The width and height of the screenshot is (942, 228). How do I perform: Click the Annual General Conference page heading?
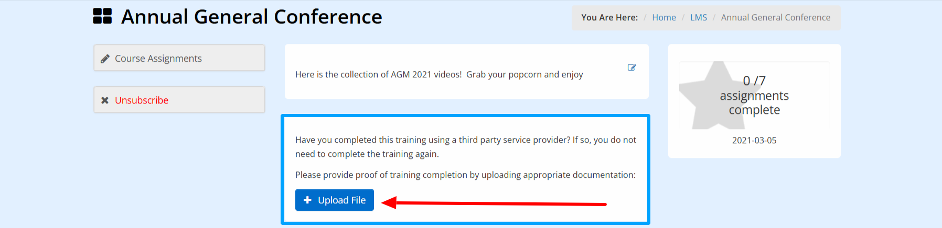[252, 17]
